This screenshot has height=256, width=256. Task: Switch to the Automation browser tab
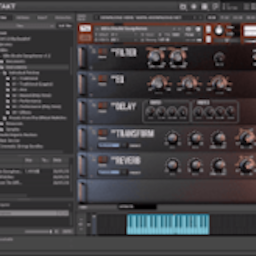[x=63, y=18]
